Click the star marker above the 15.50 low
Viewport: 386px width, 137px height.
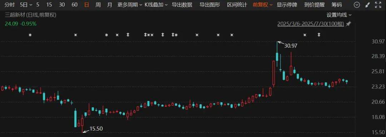(75, 35)
